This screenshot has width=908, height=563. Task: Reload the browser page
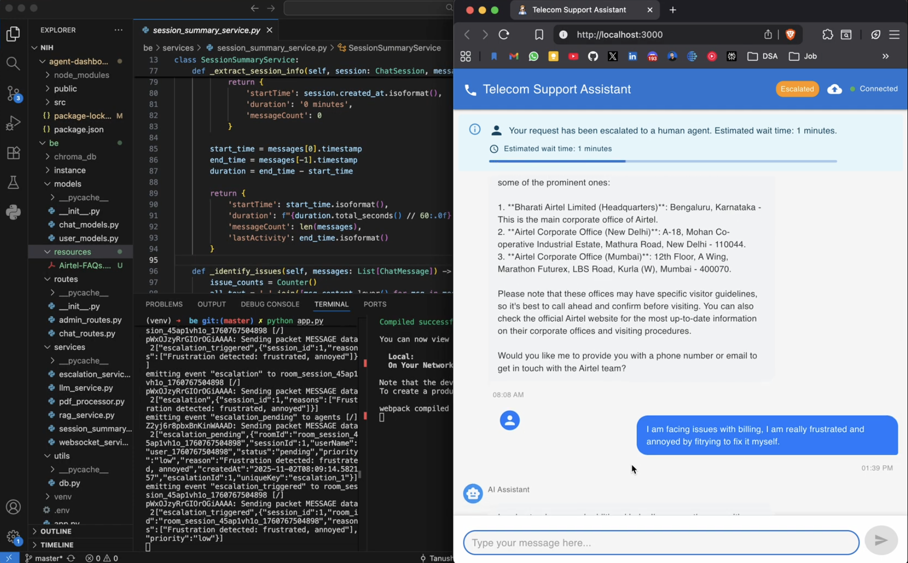[504, 34]
